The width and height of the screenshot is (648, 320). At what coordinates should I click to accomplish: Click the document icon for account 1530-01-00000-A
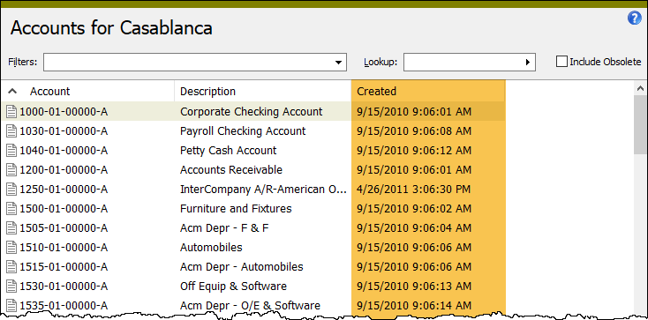[11, 287]
